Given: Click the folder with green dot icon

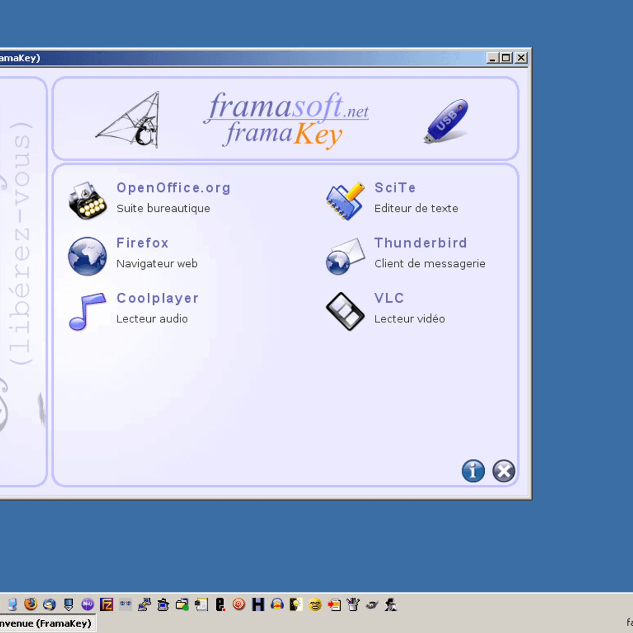Looking at the screenshot, I should (183, 604).
